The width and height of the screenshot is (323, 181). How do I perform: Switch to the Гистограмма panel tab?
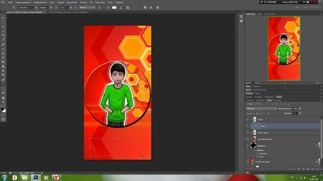click(x=270, y=14)
